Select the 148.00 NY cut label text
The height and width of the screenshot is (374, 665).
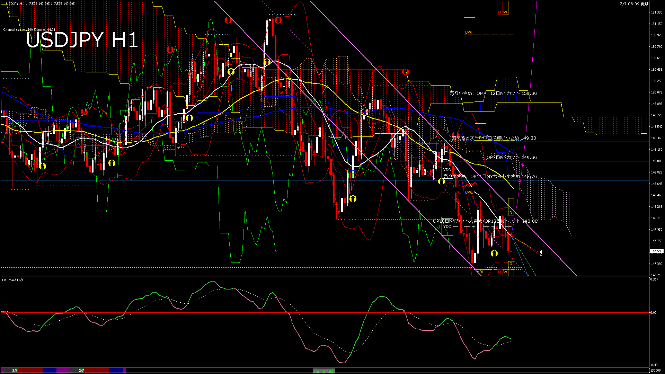[x=485, y=221]
